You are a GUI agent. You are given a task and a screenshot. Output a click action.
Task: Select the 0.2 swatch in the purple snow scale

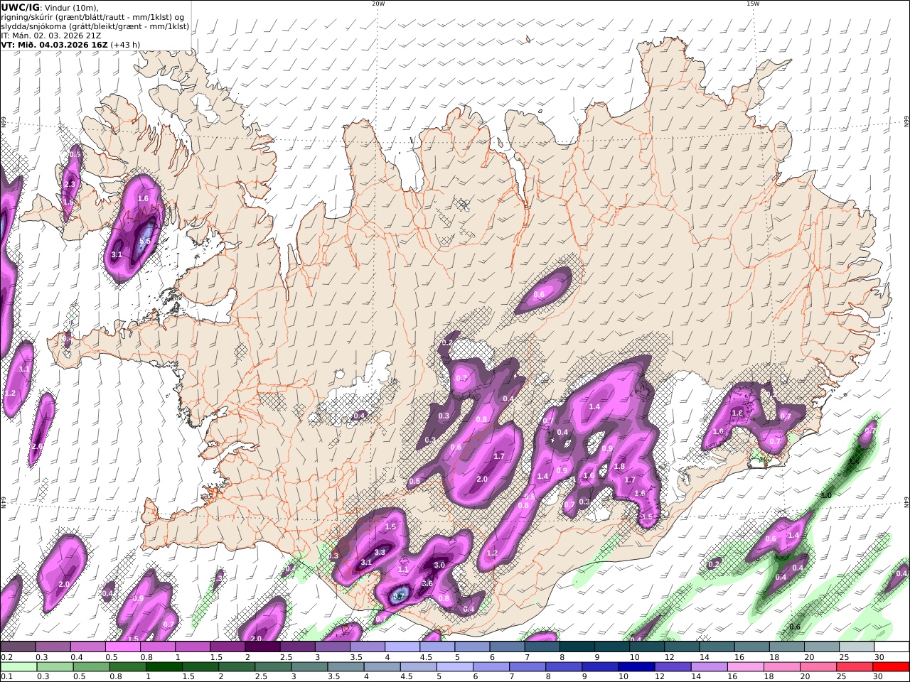[18, 647]
